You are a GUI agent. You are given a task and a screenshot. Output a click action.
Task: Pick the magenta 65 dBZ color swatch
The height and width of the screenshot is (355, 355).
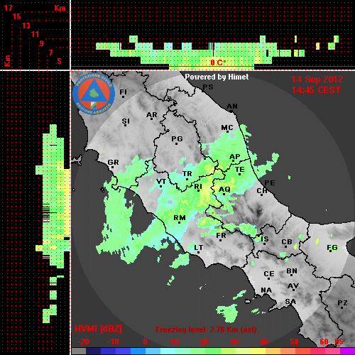click(347, 351)
